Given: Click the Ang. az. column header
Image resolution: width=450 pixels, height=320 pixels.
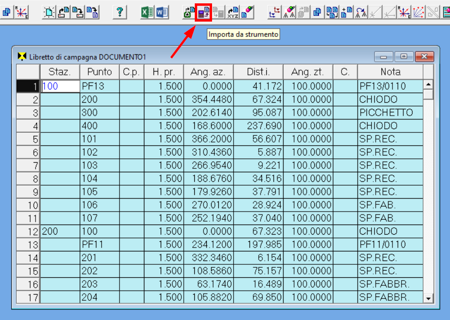Looking at the screenshot, I should [208, 72].
